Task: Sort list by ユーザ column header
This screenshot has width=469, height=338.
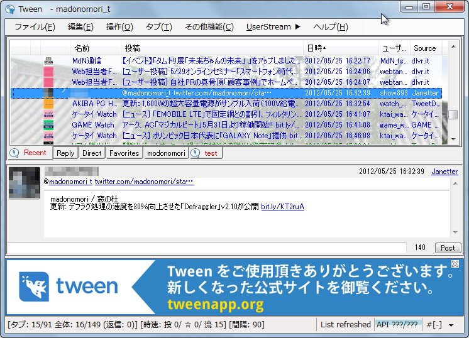Action: (x=394, y=48)
